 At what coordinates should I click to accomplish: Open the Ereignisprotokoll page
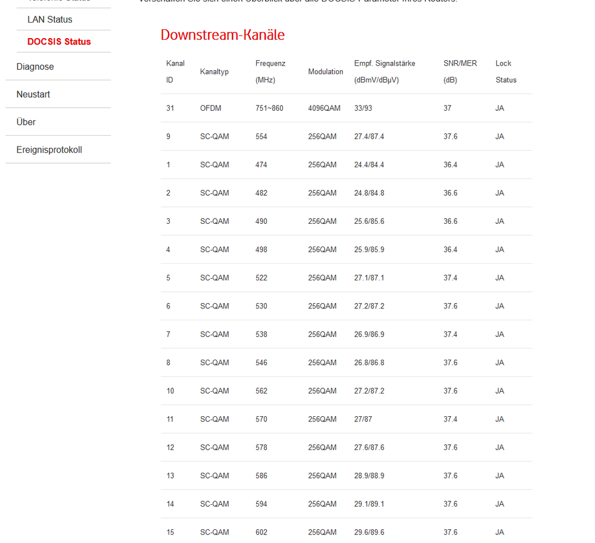(49, 150)
